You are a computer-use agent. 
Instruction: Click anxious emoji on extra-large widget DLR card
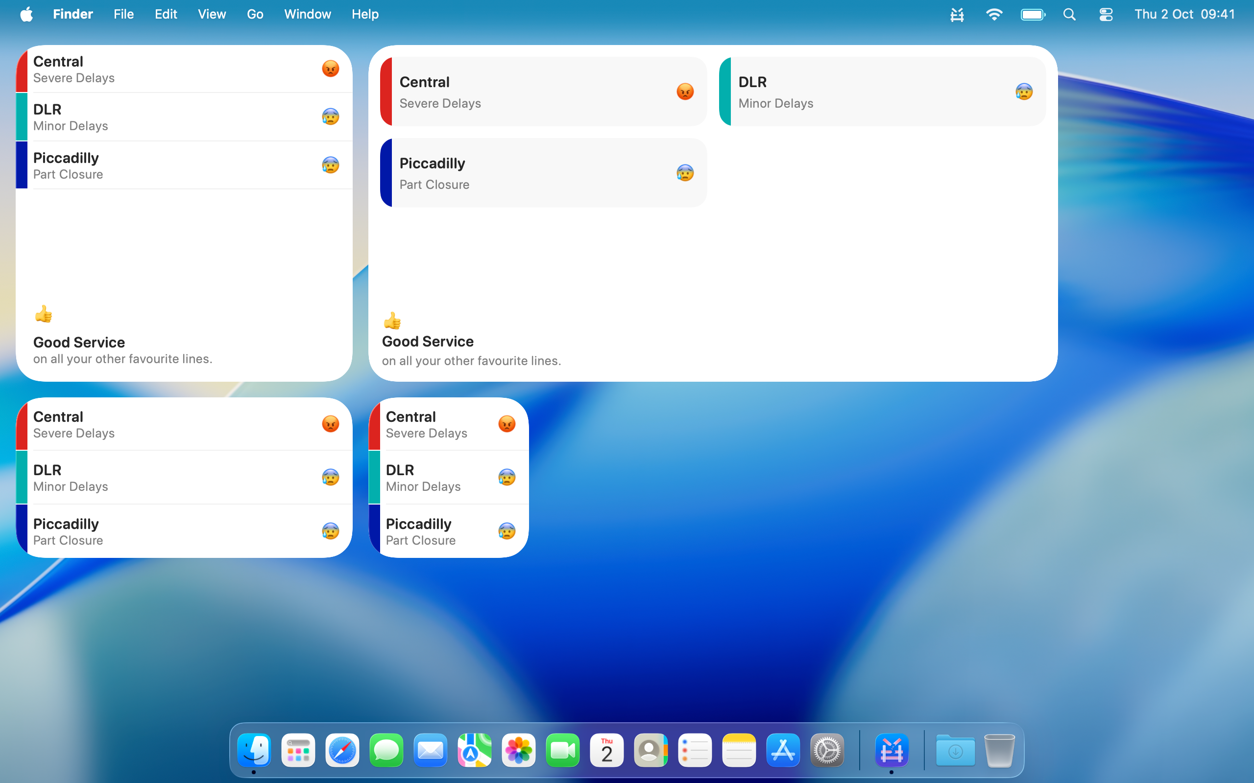[x=1024, y=92]
